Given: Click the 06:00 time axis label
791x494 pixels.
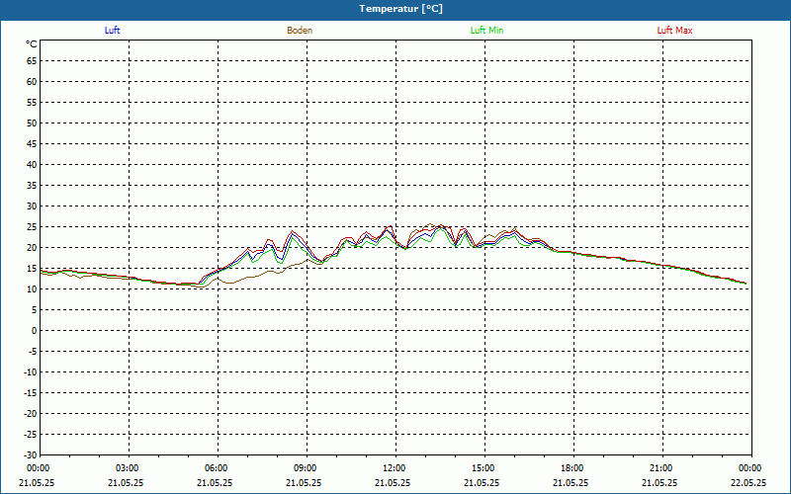Looking at the screenshot, I should click(216, 468).
